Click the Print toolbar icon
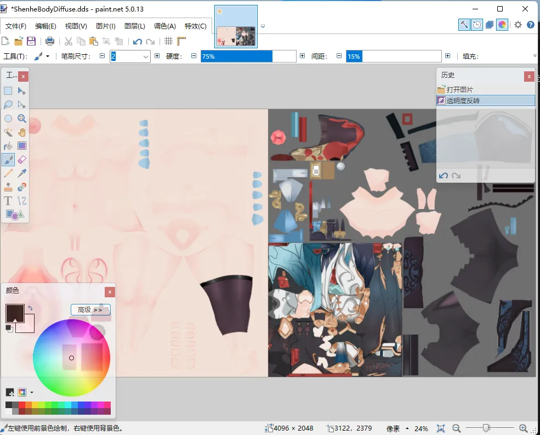This screenshot has height=435, width=540. tap(50, 41)
